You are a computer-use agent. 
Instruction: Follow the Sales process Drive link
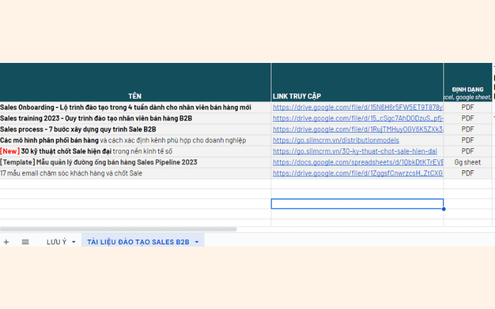click(x=358, y=129)
